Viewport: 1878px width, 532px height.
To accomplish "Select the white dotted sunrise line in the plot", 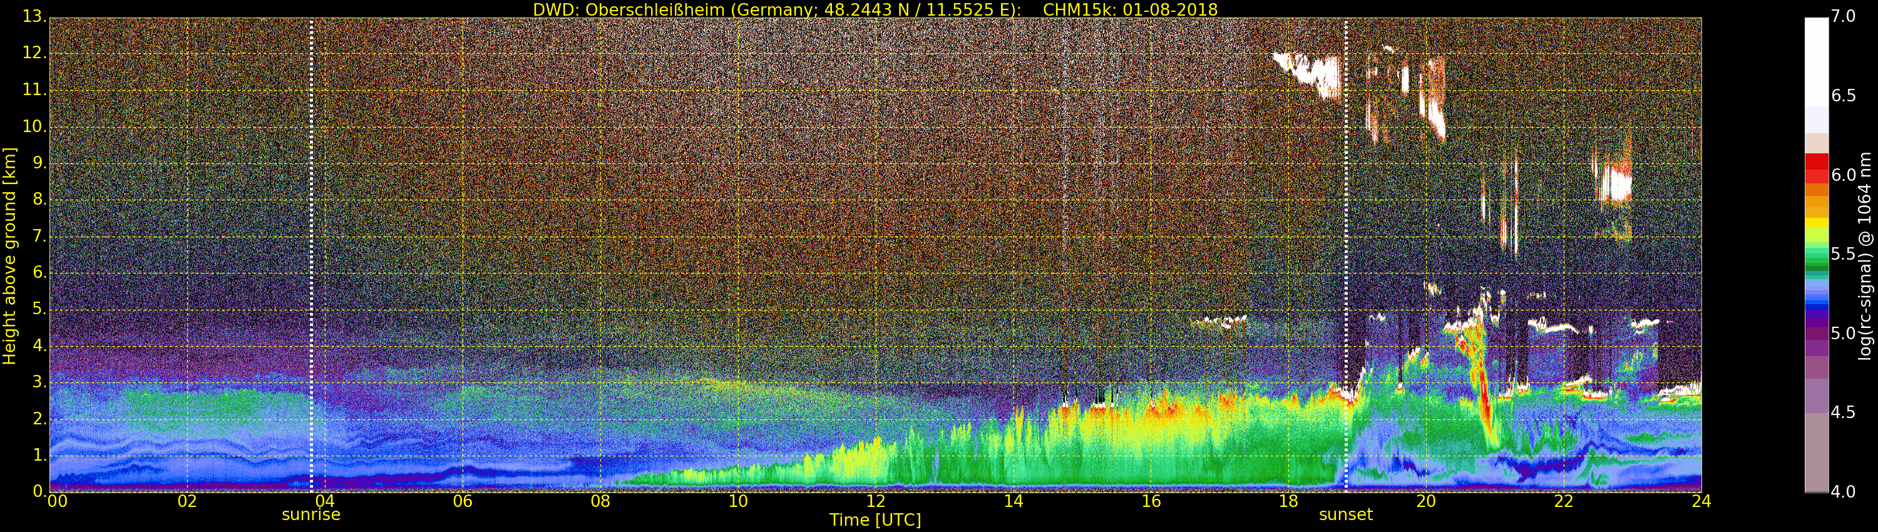I will pos(311,255).
